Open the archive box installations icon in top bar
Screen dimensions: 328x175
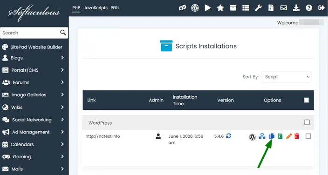click(x=233, y=8)
